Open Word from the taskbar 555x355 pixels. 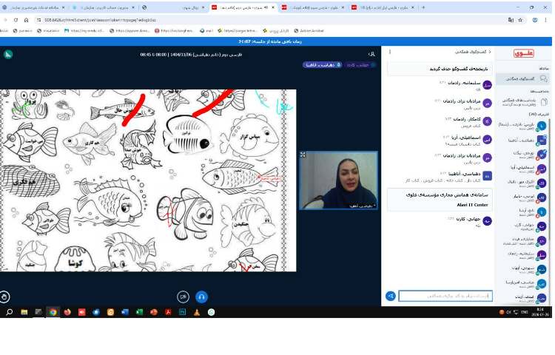pos(125,312)
